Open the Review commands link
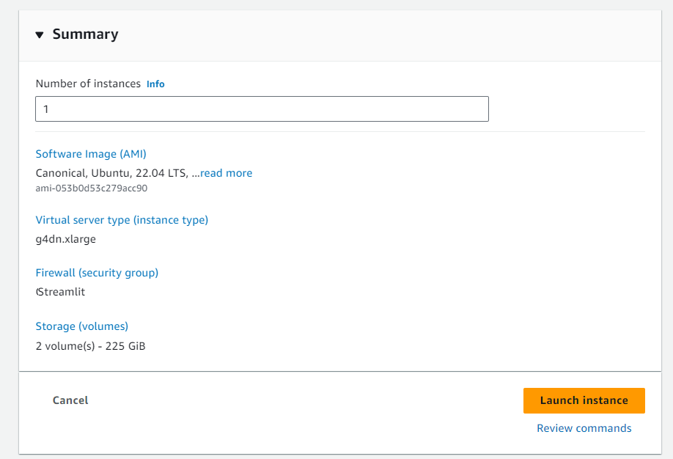673x459 pixels. (584, 428)
